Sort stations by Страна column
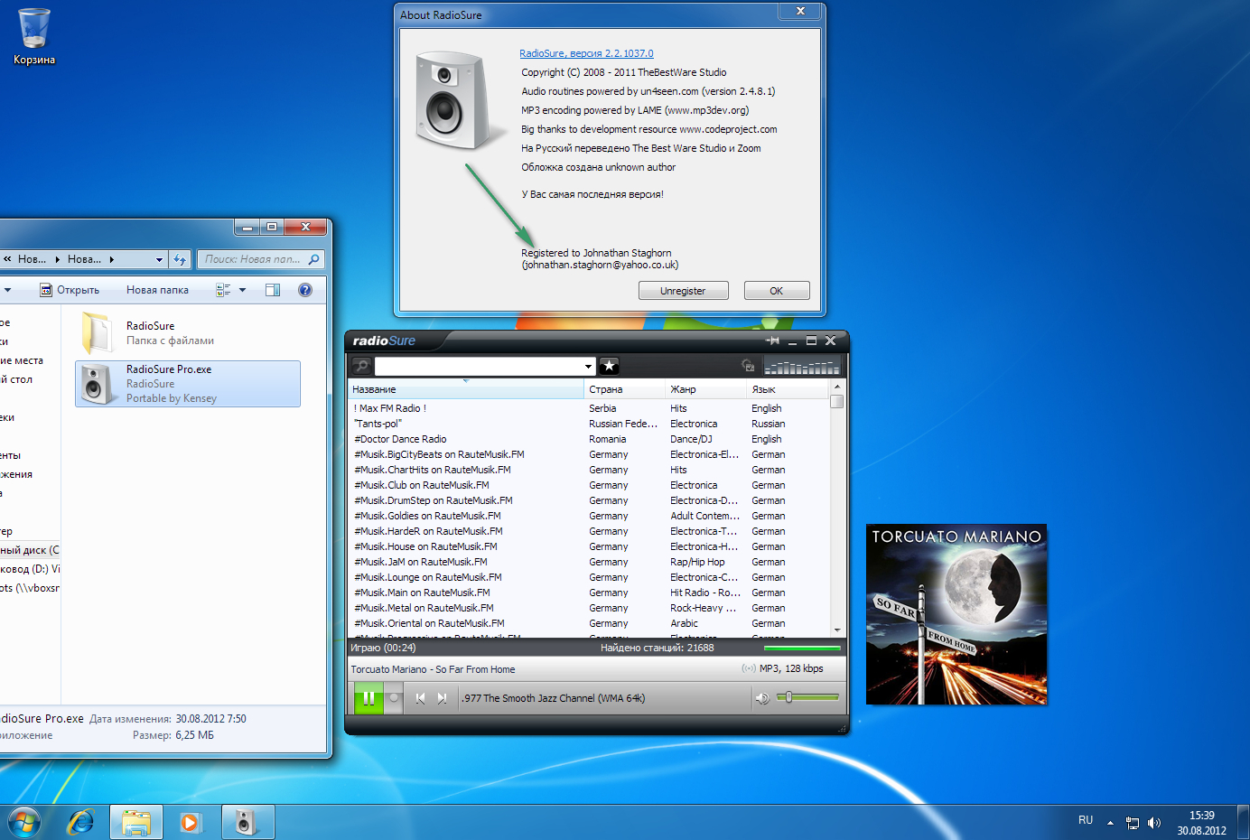The height and width of the screenshot is (840, 1250). point(624,389)
